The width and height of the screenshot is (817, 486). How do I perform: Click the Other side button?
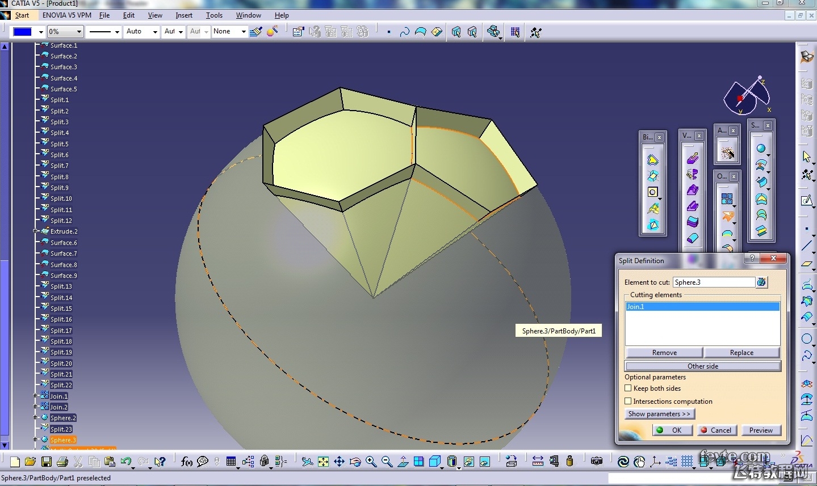tap(703, 366)
